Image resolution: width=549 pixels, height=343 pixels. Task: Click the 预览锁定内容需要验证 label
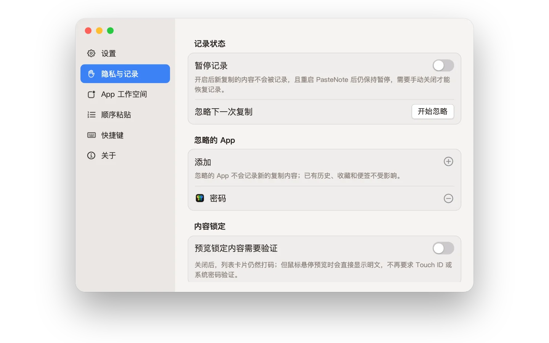pyautogui.click(x=236, y=248)
